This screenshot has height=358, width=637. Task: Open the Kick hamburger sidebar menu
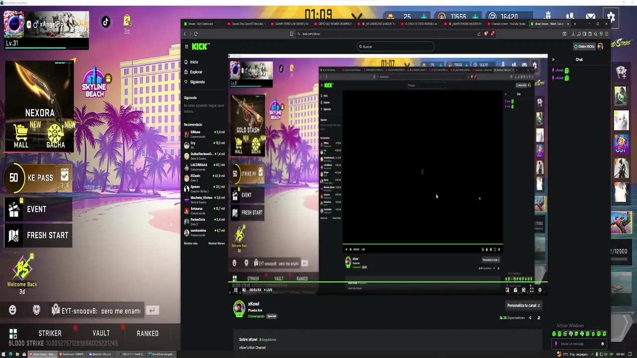187,46
